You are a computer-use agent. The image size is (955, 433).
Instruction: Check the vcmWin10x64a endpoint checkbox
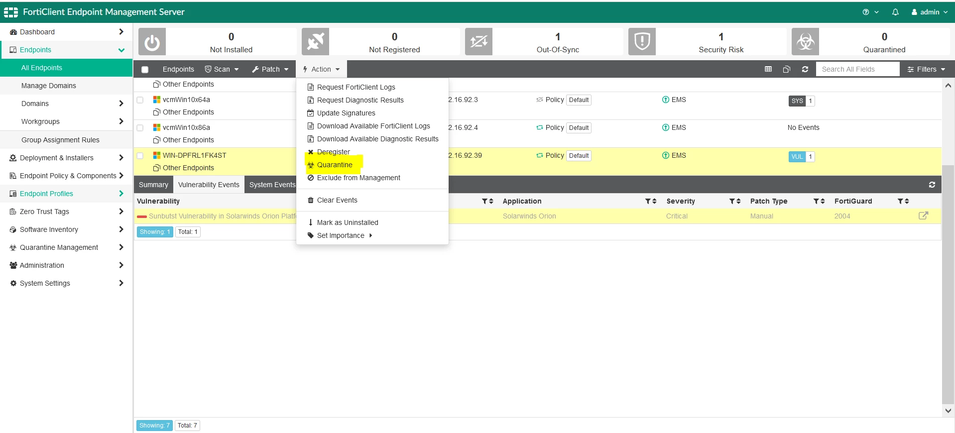click(140, 100)
